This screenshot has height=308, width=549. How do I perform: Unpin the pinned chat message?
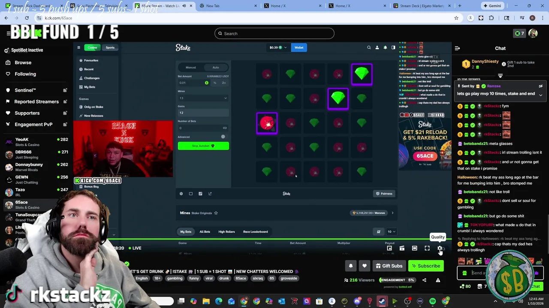coord(540,86)
